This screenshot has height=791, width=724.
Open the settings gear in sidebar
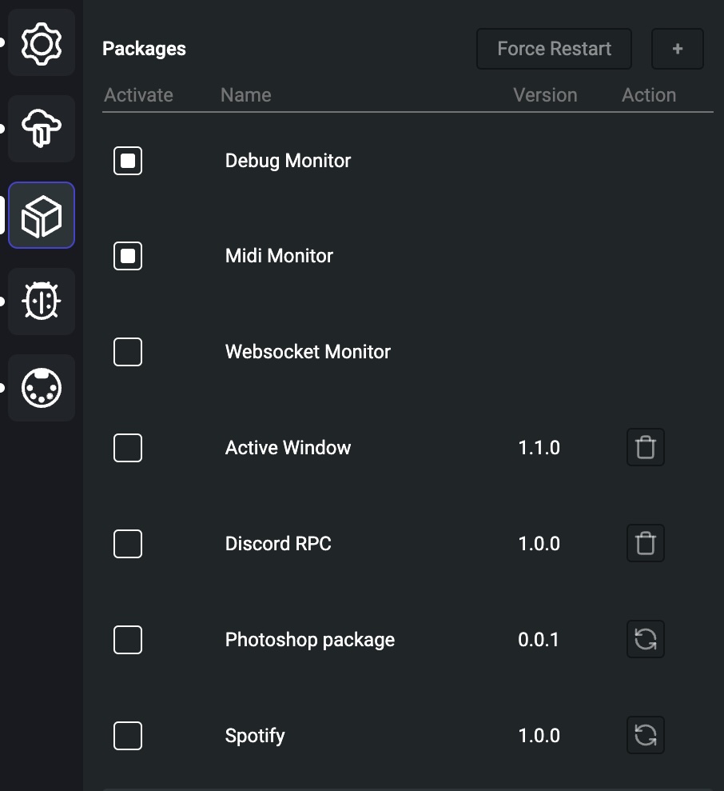[42, 43]
